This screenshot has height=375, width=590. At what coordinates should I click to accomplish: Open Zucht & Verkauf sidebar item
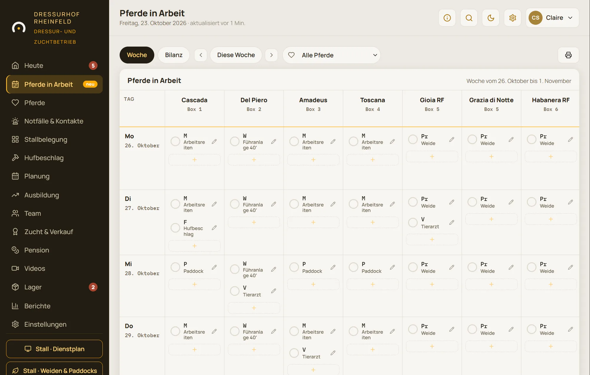tap(54, 232)
